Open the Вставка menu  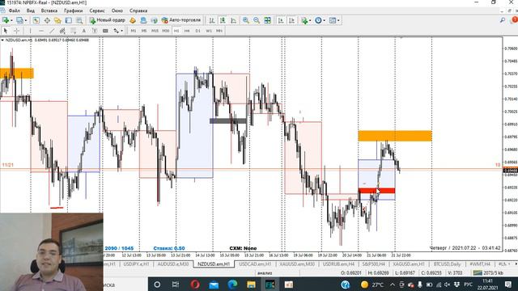(49, 11)
